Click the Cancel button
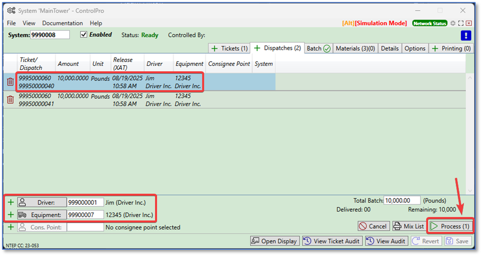This screenshot has width=482, height=256. point(373,226)
